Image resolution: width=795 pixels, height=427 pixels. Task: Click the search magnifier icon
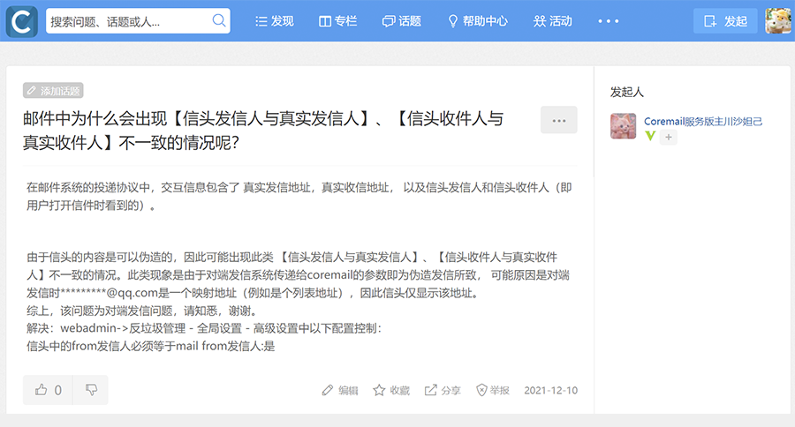click(x=219, y=20)
